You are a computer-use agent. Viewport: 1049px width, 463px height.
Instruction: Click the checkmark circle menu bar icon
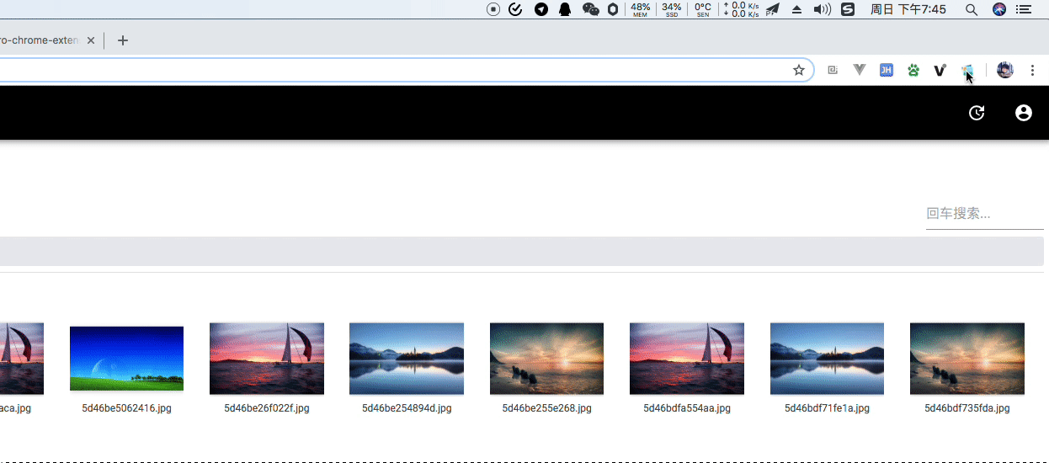(516, 9)
